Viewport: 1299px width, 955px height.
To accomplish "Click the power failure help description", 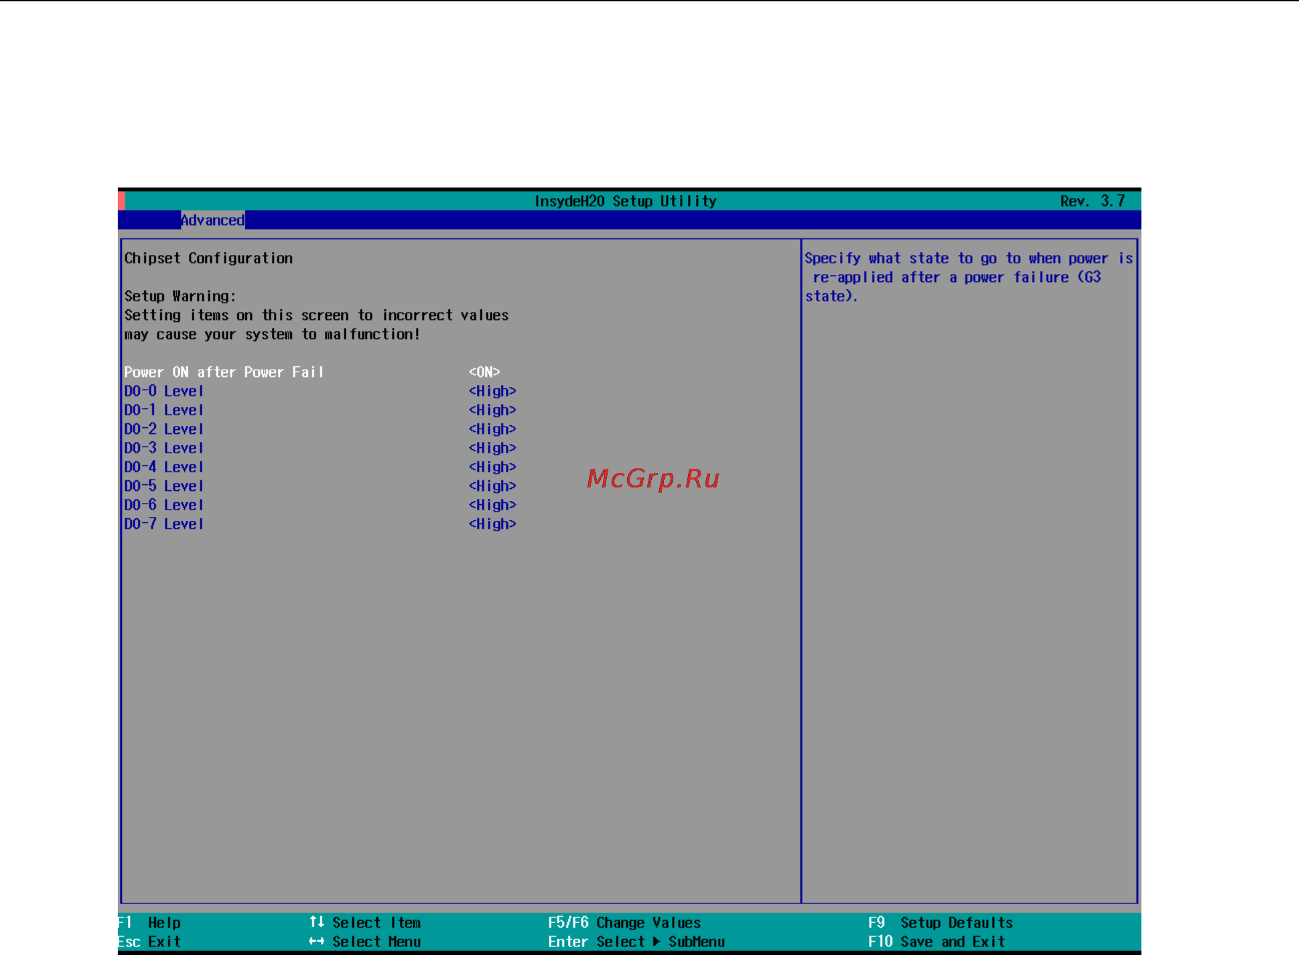I will 969,277.
